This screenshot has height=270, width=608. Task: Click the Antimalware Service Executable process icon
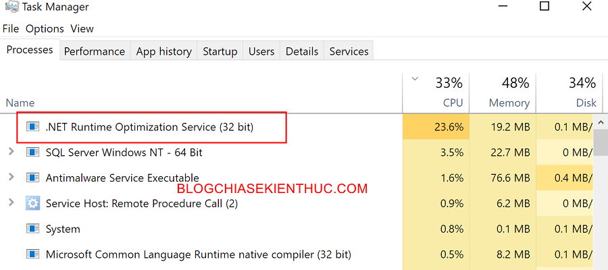tap(32, 178)
